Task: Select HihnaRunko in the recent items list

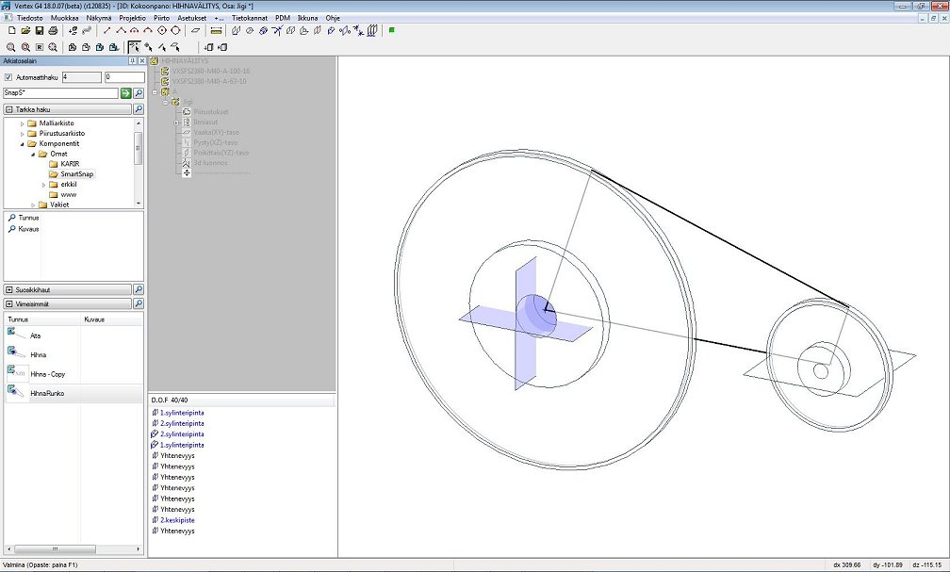Action: click(47, 393)
